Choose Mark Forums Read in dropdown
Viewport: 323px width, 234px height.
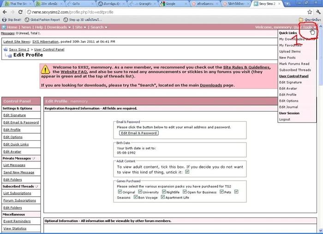point(294,64)
